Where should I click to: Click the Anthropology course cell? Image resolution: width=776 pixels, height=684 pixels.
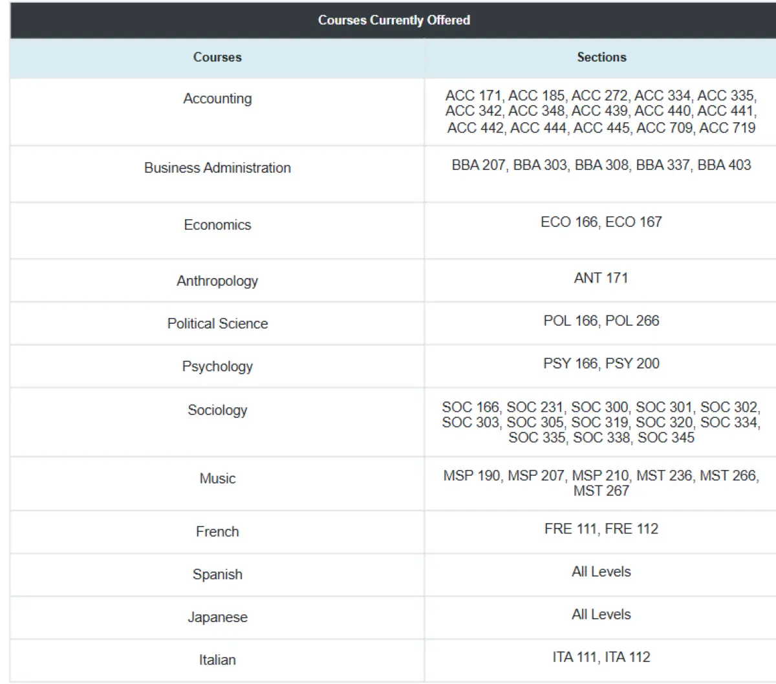pyautogui.click(x=217, y=281)
